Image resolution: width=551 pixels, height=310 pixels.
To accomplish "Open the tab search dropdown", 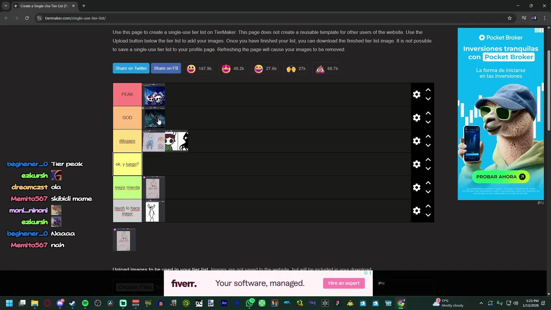I will (x=6, y=6).
